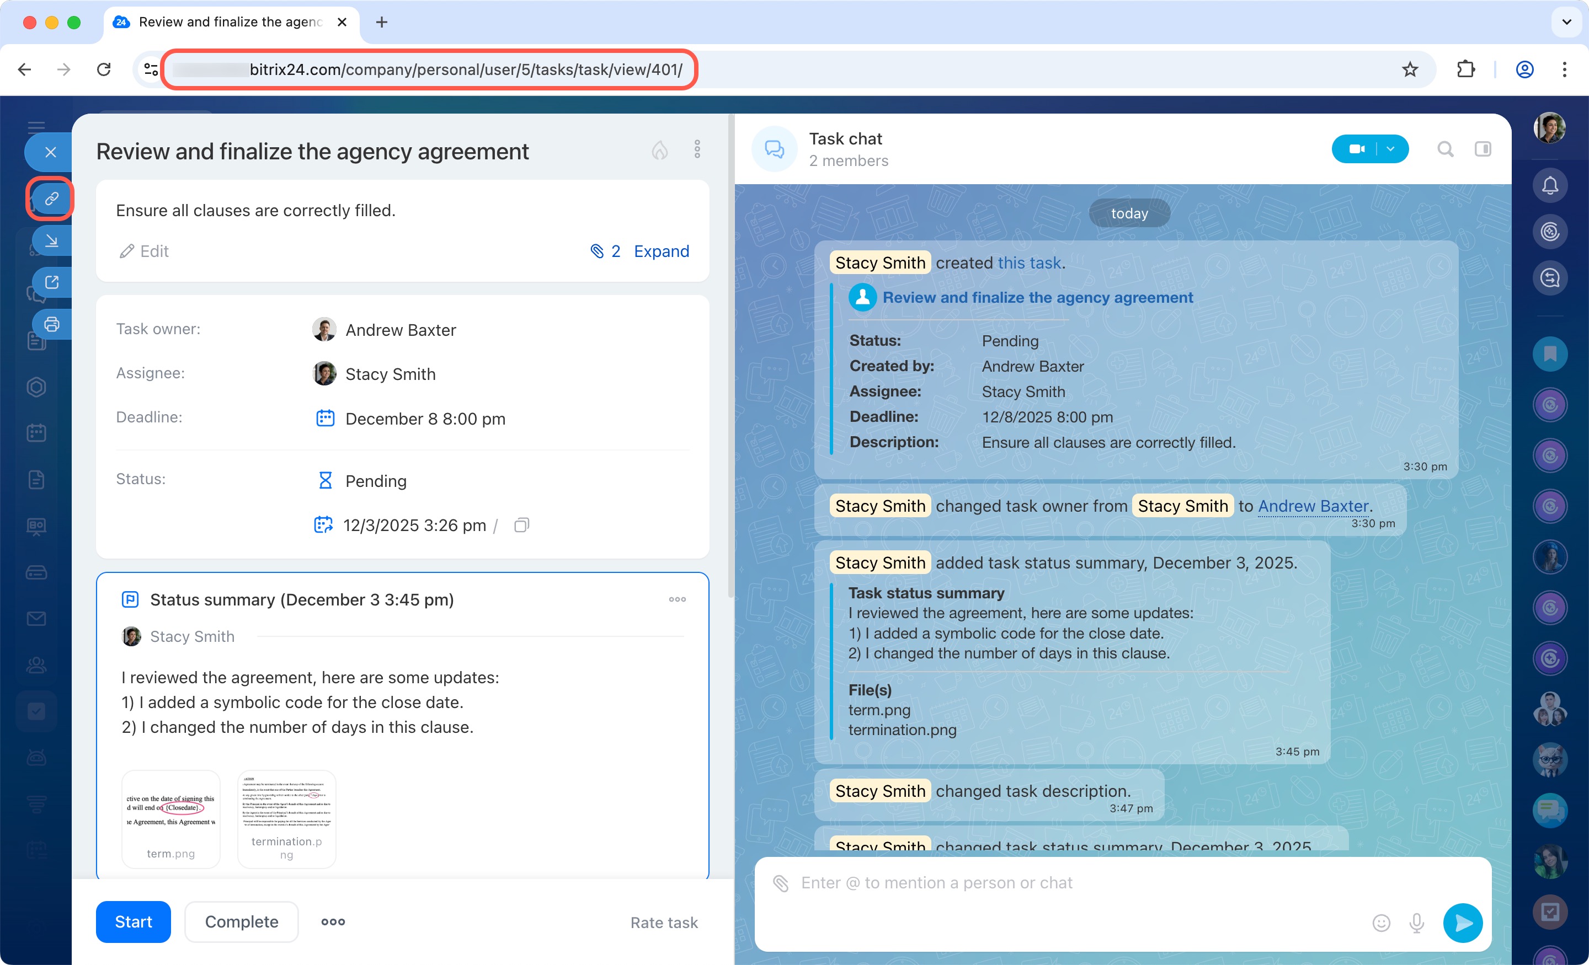Open notifications bell in right sidebar
This screenshot has height=965, width=1589.
point(1550,186)
